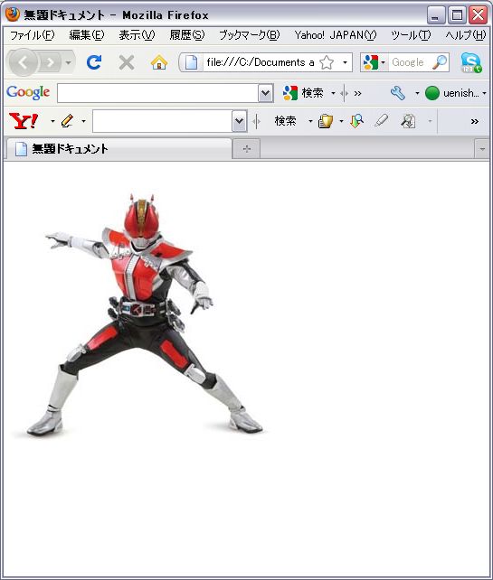
Task: Expand the Google toolbar search field dropdown
Action: tap(266, 93)
